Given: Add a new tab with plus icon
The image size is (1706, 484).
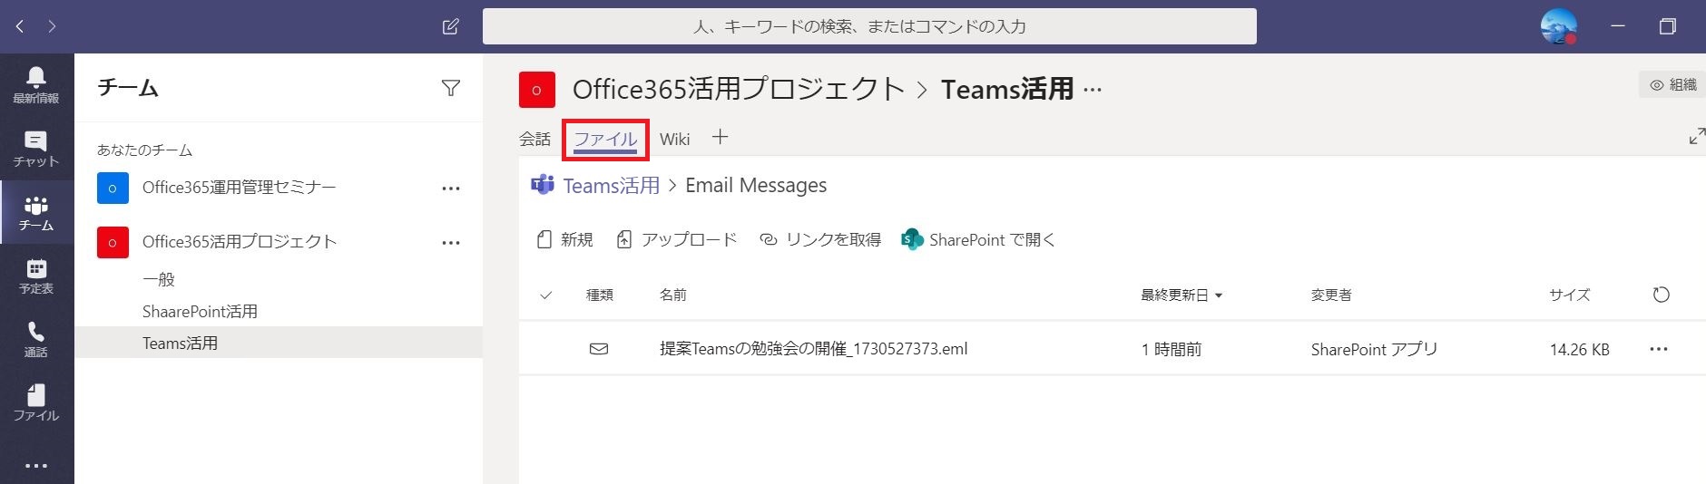Looking at the screenshot, I should 720,137.
